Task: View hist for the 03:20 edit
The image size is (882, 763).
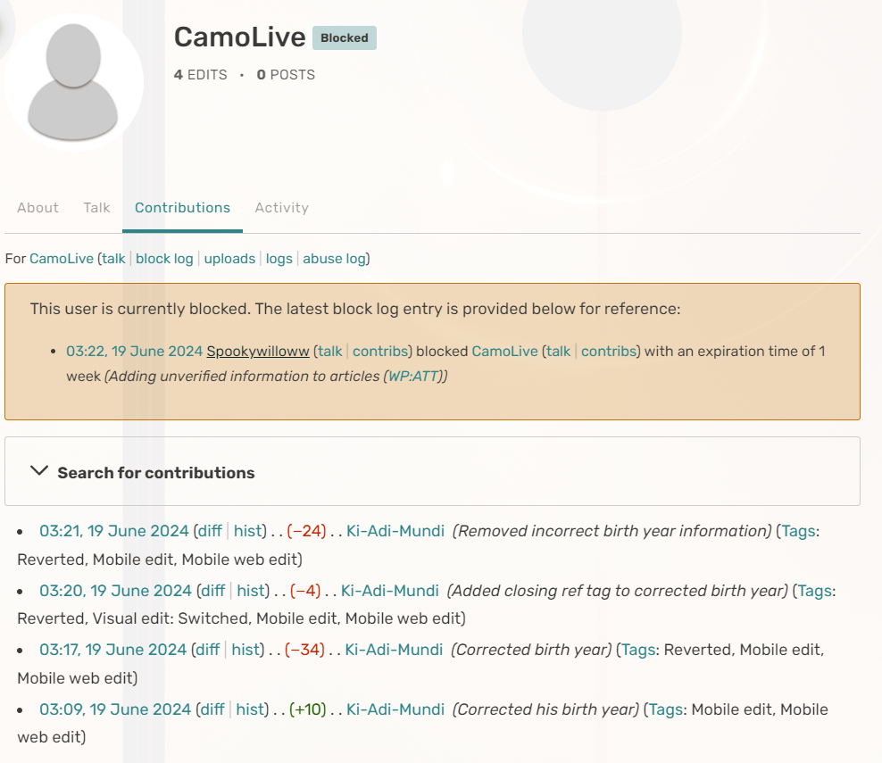Action: click(x=251, y=591)
